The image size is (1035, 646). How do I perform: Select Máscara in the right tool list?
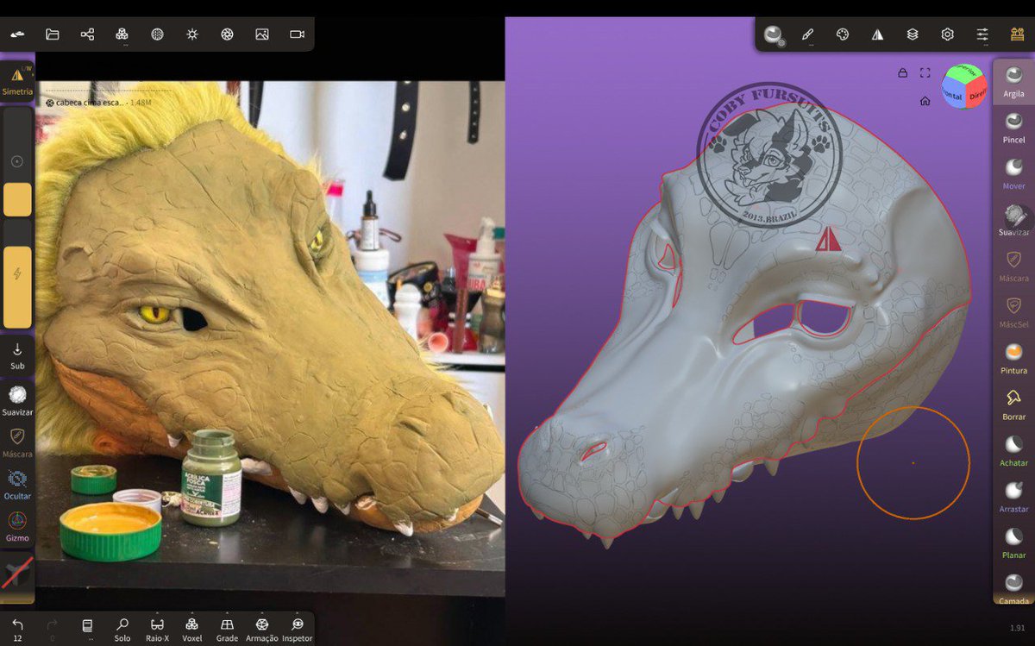click(x=1014, y=266)
